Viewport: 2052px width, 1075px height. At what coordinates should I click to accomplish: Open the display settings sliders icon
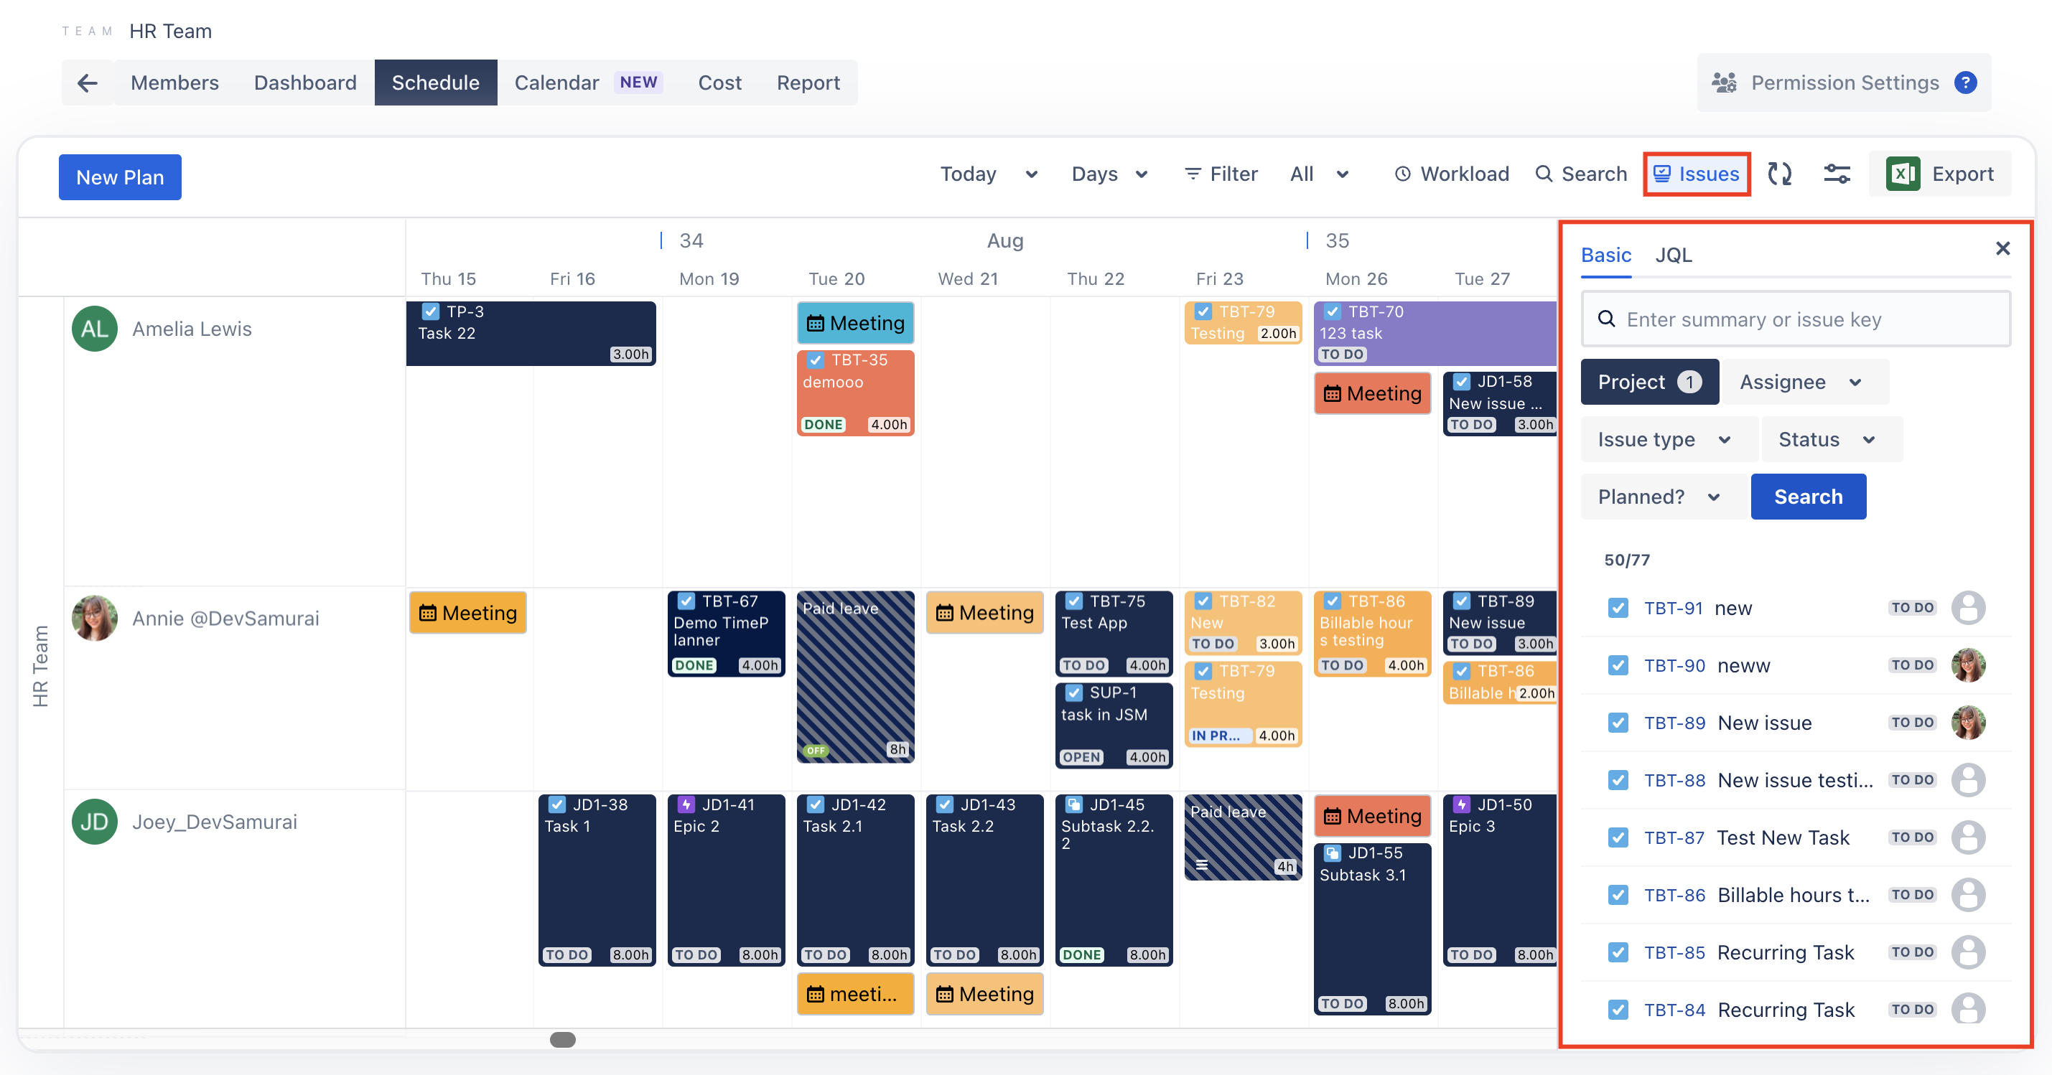(x=1837, y=174)
